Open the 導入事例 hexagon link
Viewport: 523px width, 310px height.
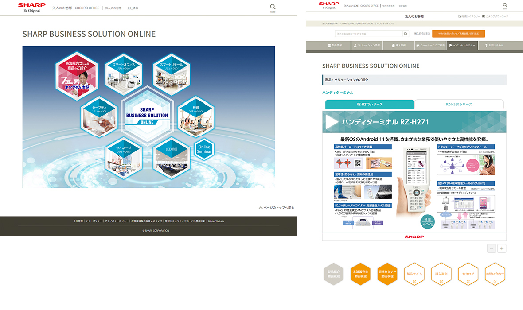[x=441, y=274]
